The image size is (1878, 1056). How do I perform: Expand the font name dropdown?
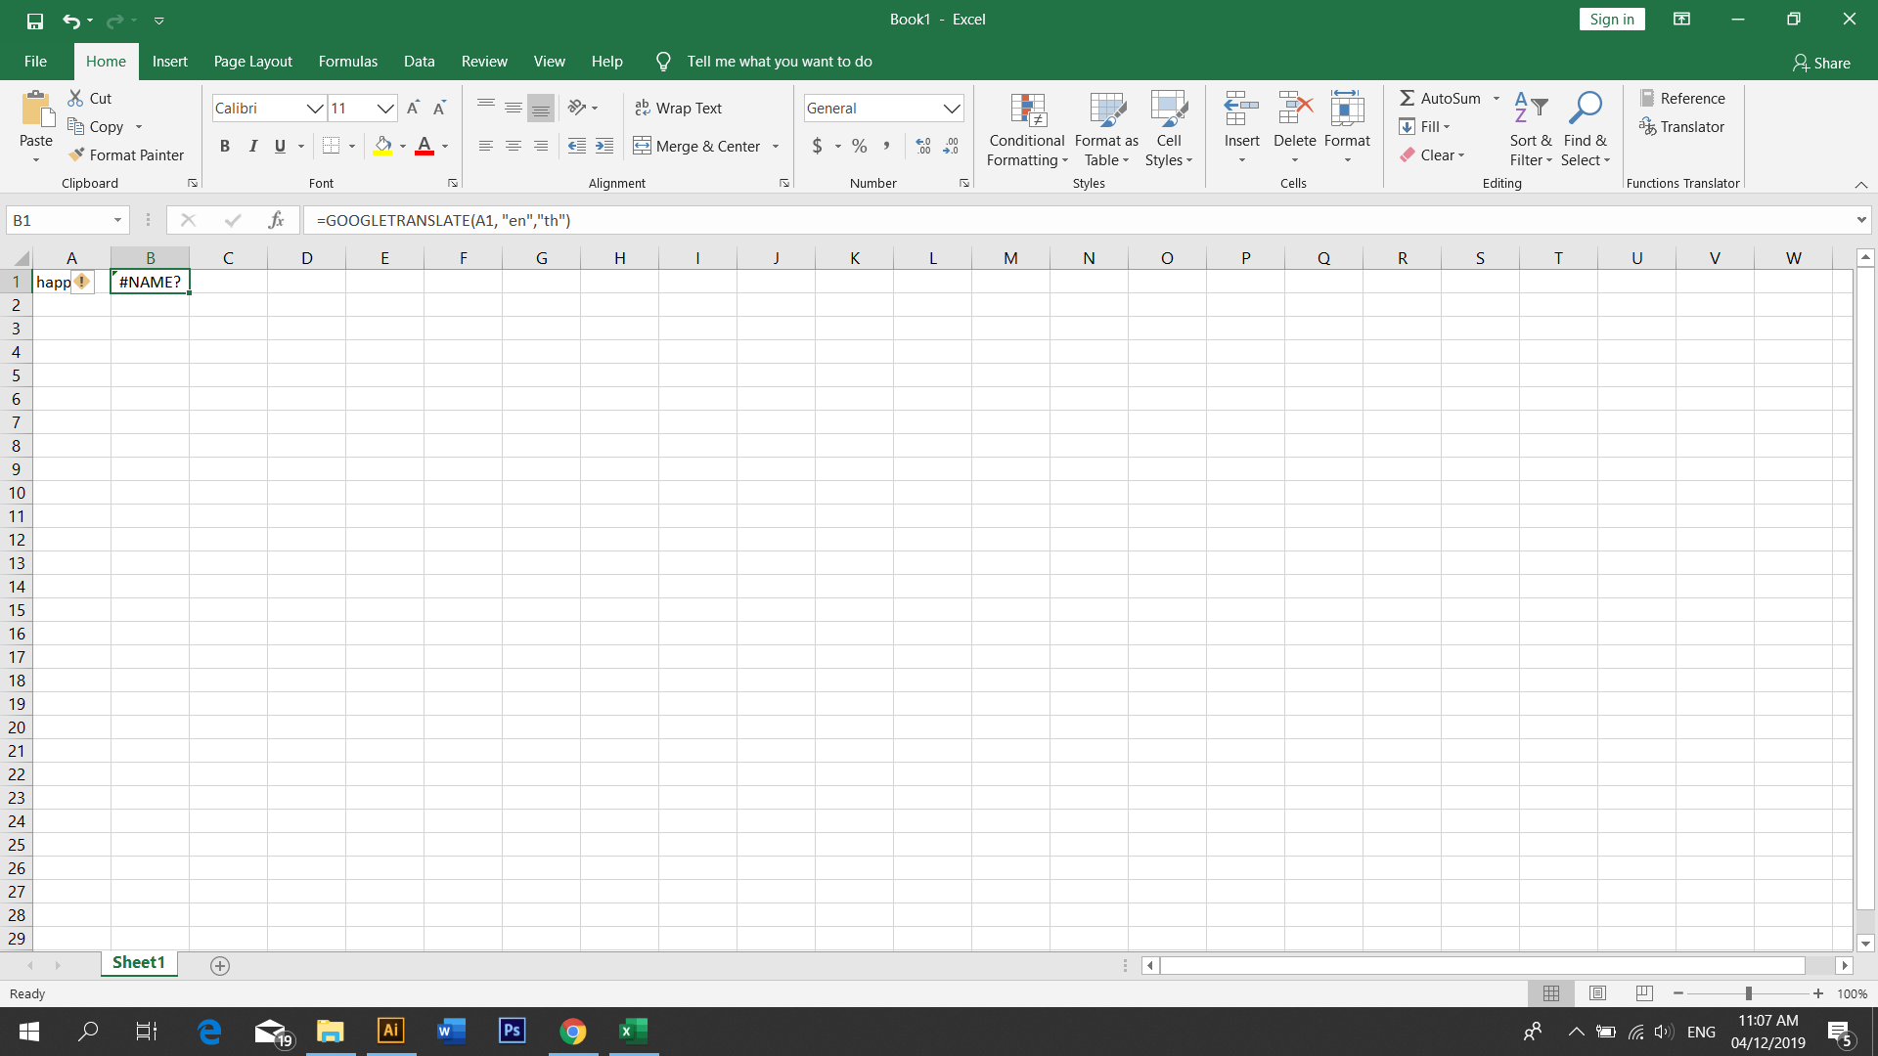tap(314, 108)
